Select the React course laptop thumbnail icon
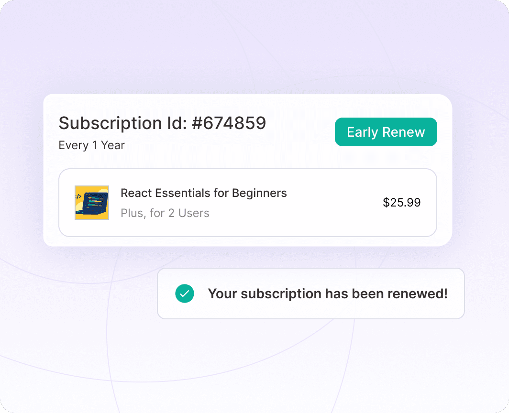The height and width of the screenshot is (413, 509). [92, 203]
